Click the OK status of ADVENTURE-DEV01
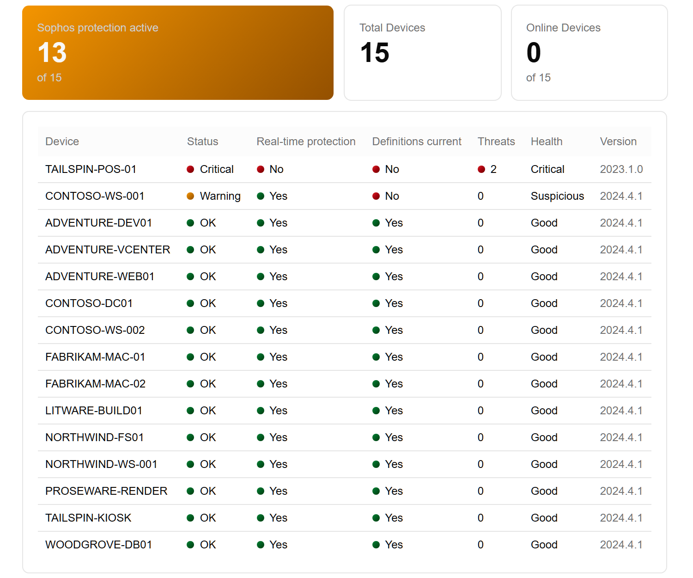 pos(201,223)
